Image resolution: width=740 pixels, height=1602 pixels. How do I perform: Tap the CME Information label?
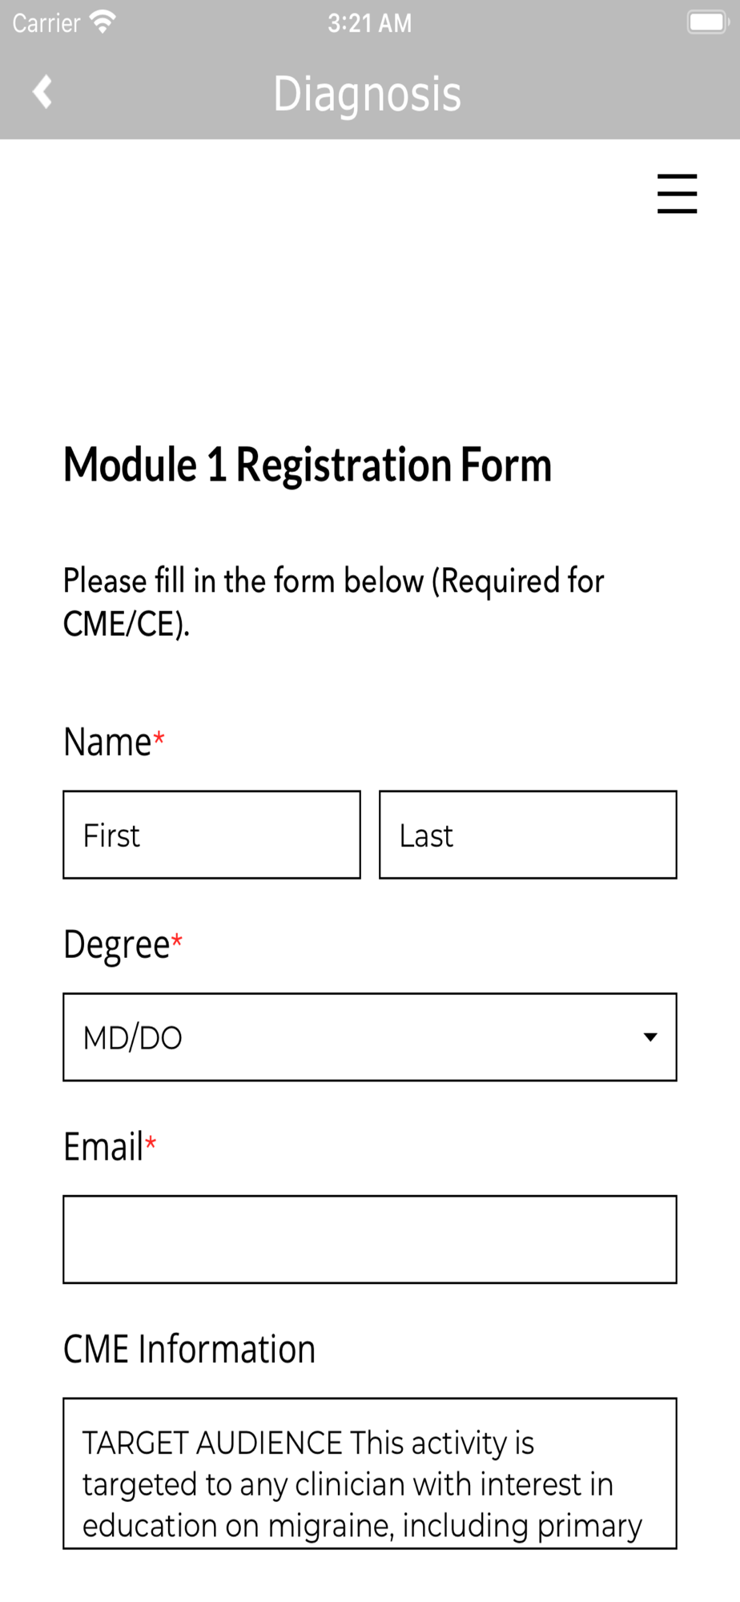[x=189, y=1349]
